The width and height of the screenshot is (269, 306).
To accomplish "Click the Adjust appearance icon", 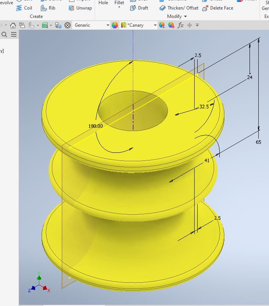I will coord(162,25).
